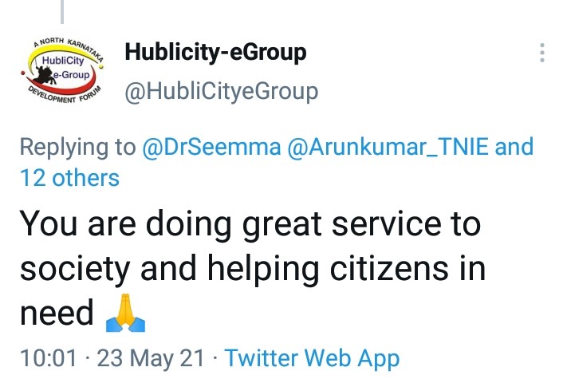Click the vertical thread connector line
Screen dimensions: 563x383
62,12
